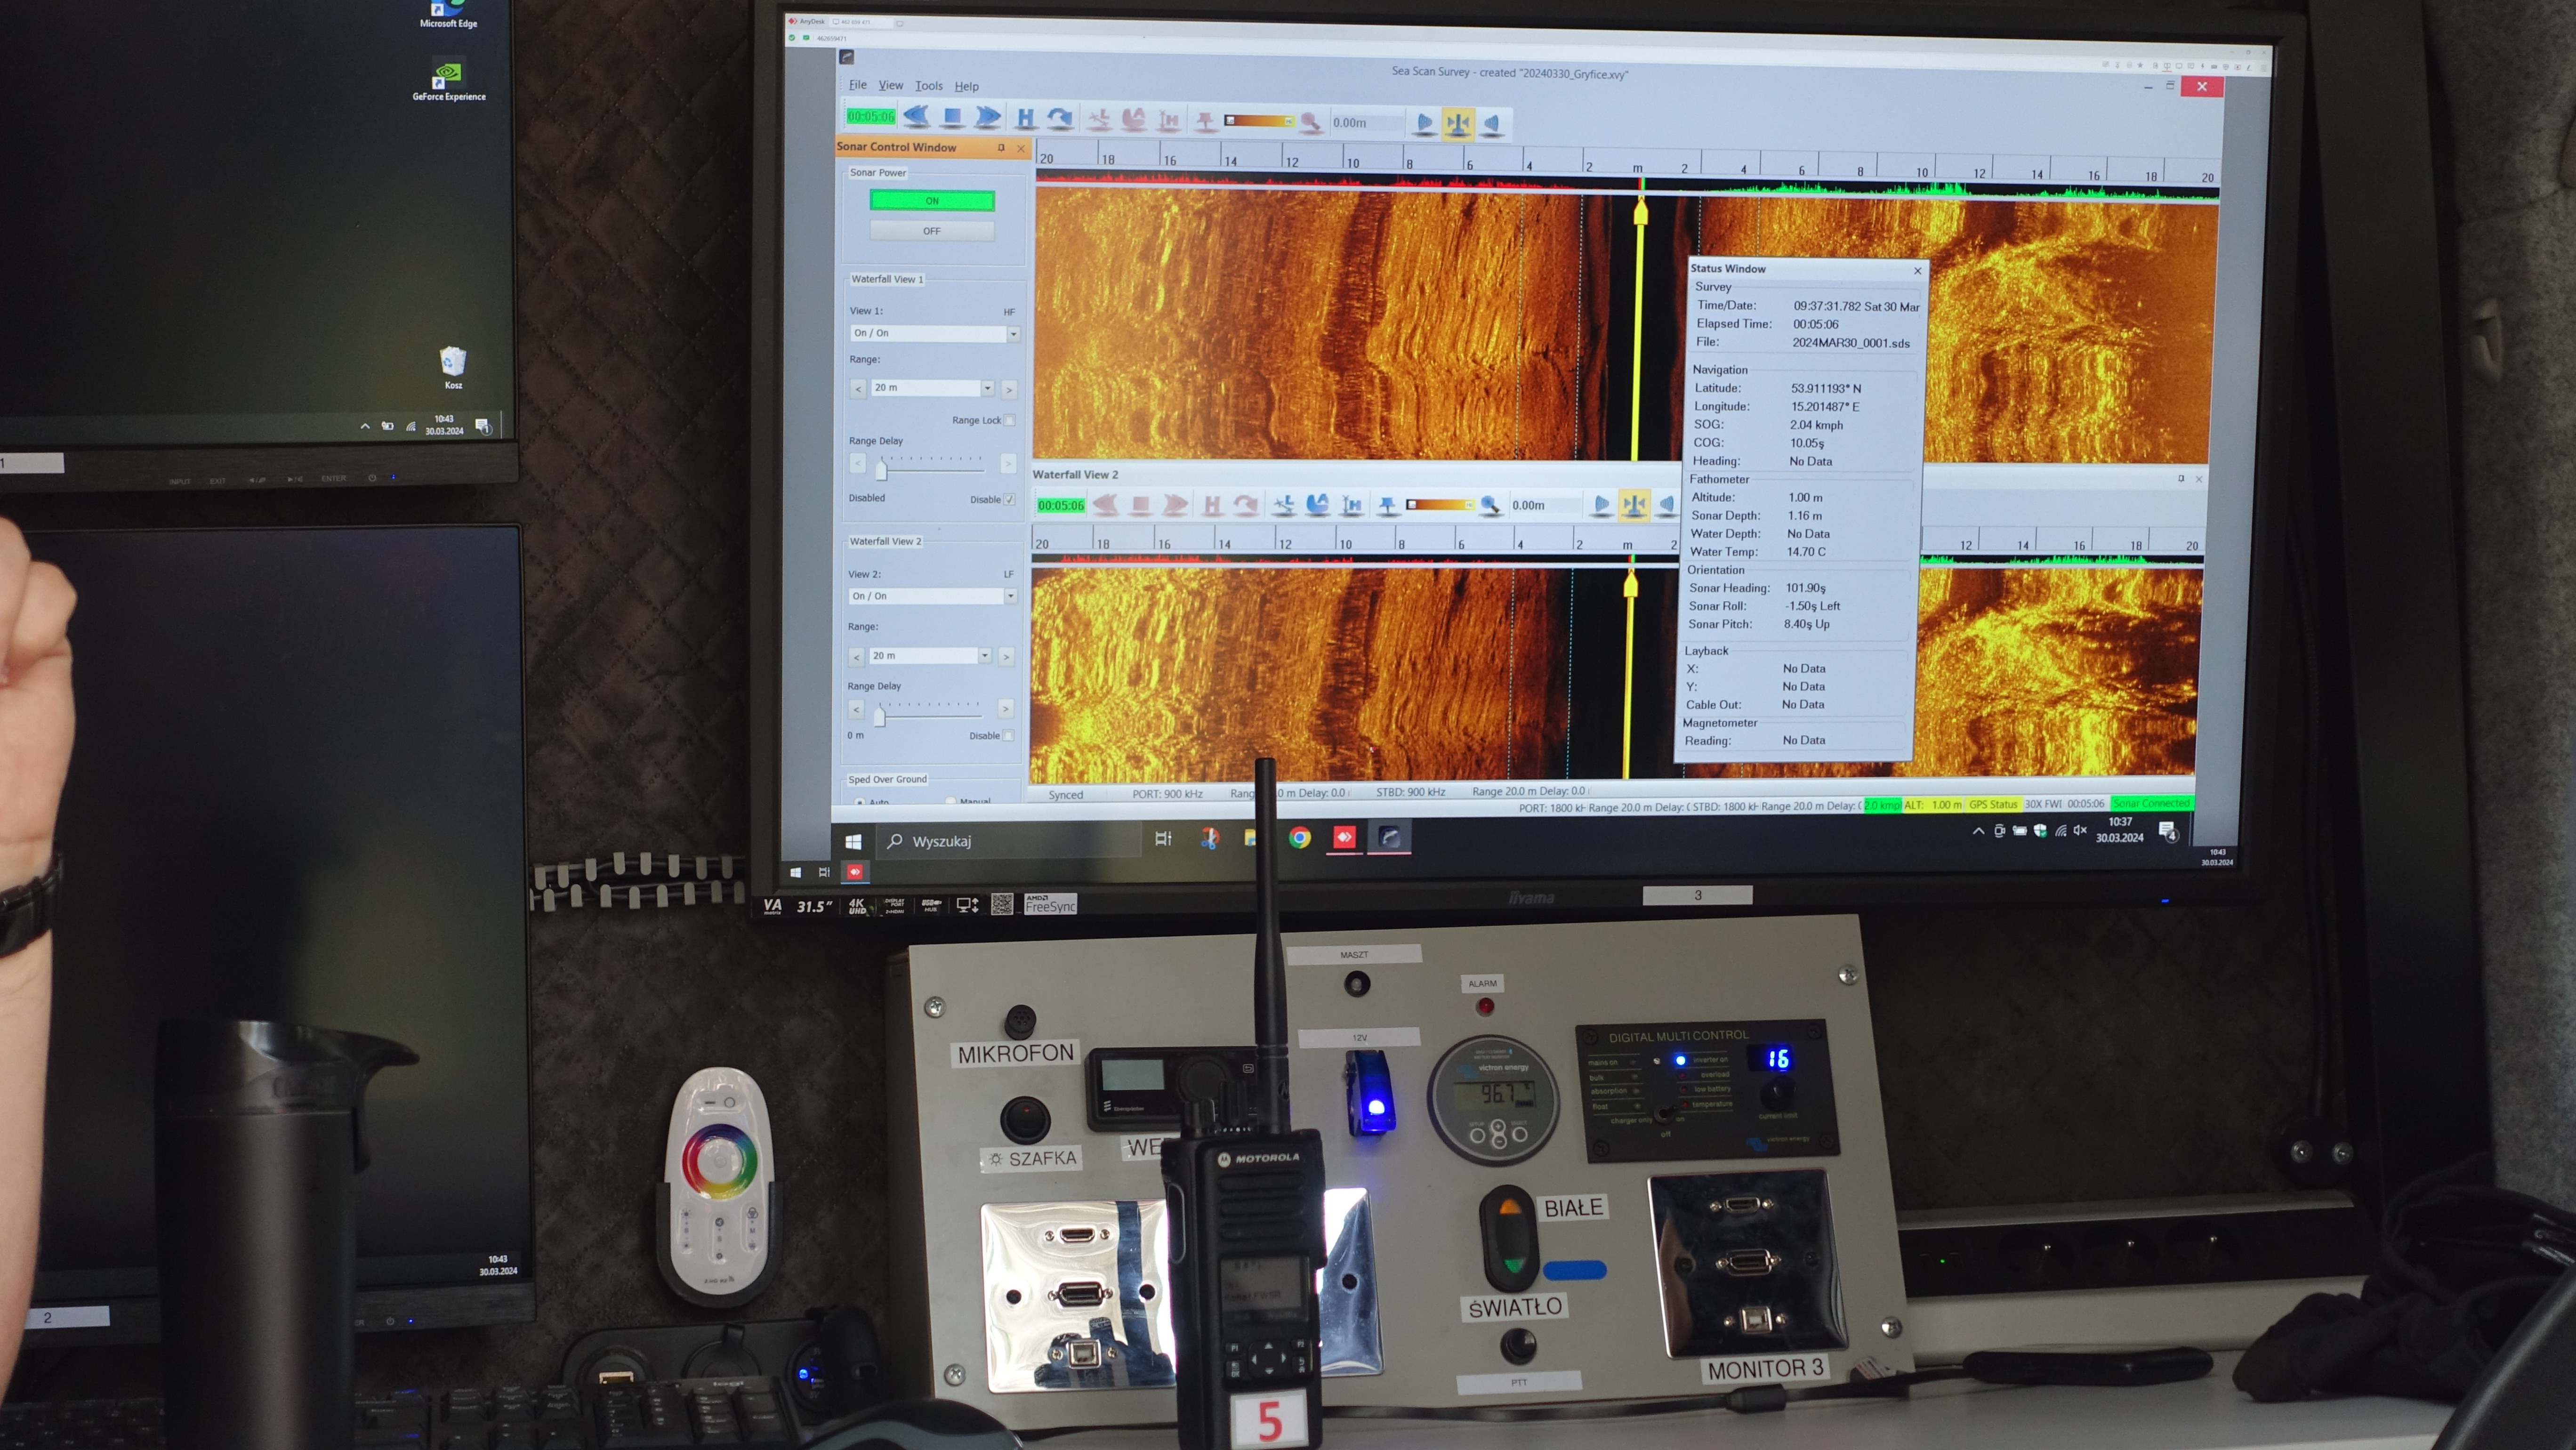Screen dimensions: 2576x1450
Task: Click the green Sonar Power ON button
Action: (931, 201)
